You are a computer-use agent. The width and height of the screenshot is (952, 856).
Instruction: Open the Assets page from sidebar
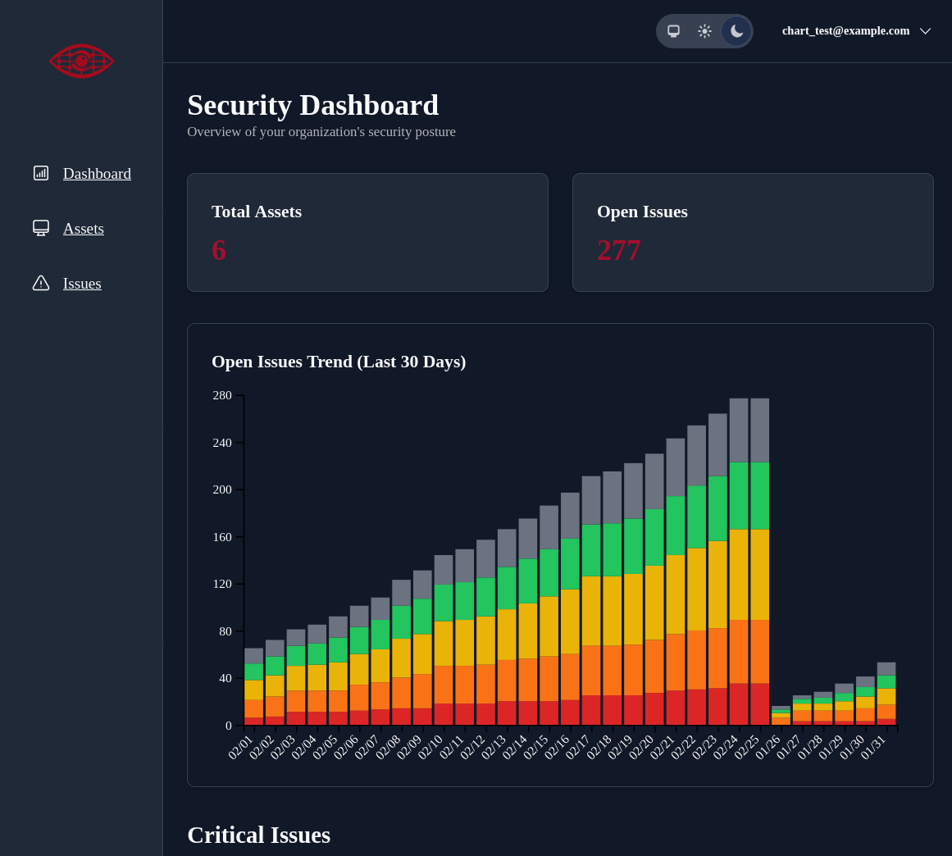tap(83, 228)
